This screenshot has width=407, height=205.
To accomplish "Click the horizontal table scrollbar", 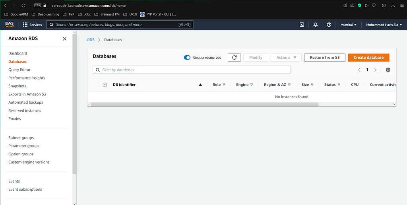I will click(x=205, y=104).
